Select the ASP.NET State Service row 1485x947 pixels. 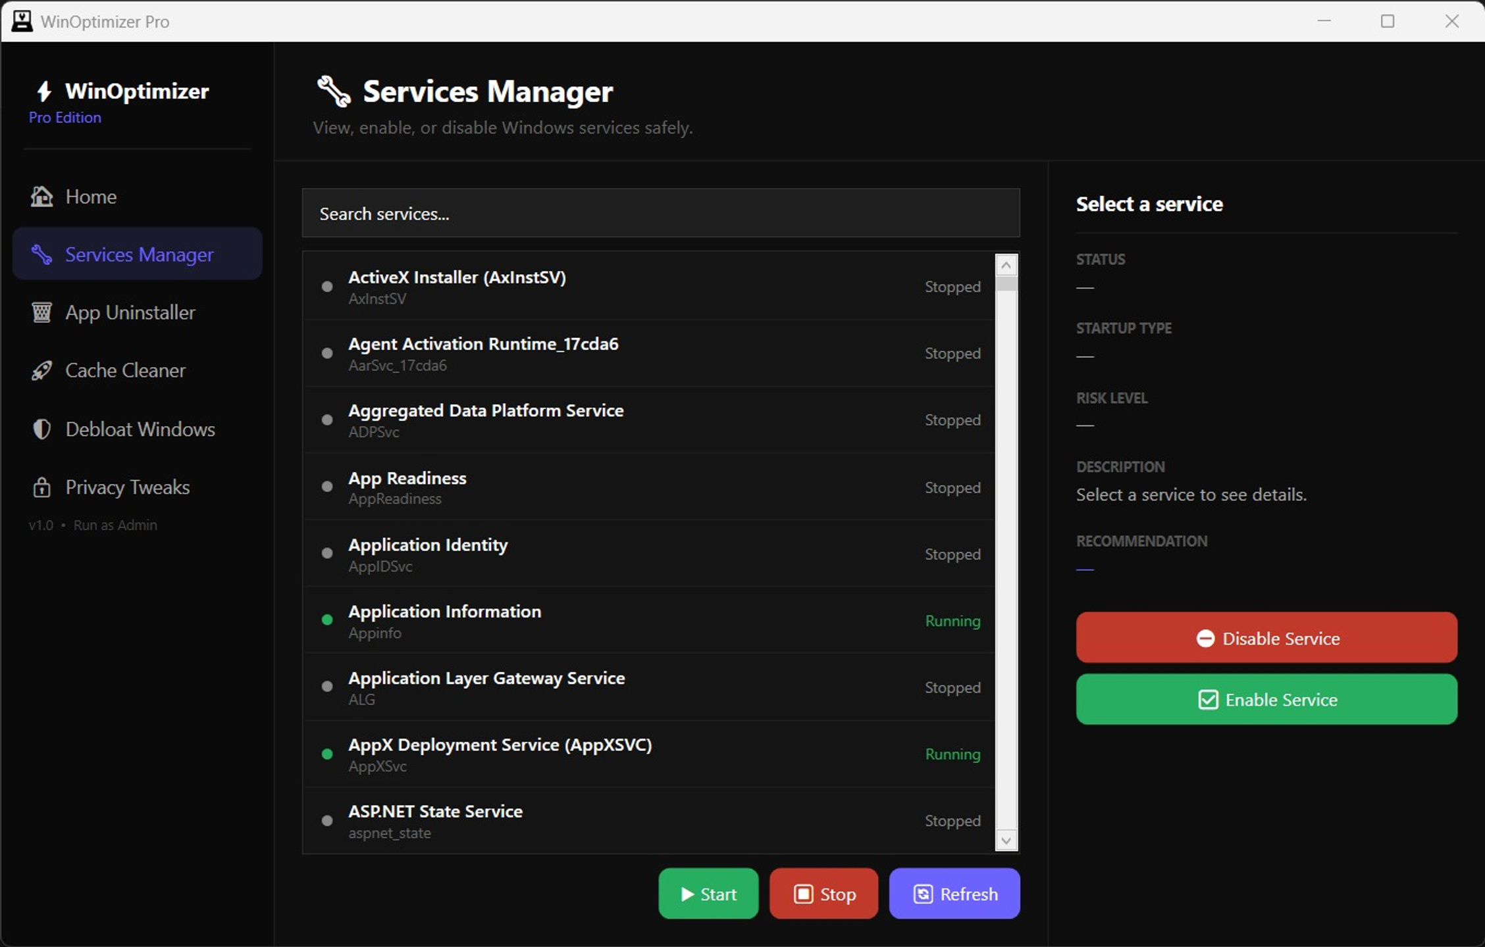point(649,821)
